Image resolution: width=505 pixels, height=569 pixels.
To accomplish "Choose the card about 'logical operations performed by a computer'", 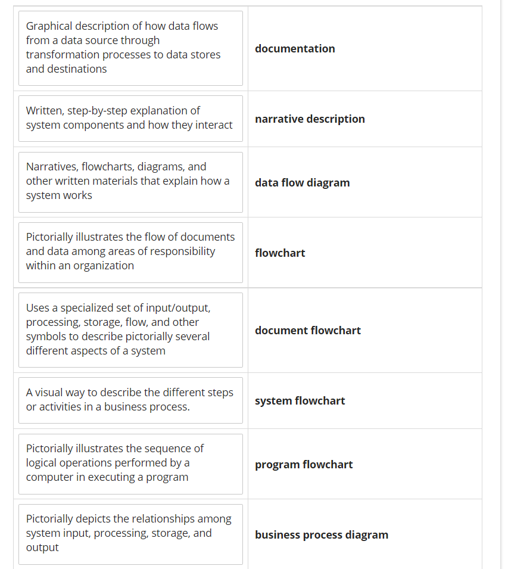I will [x=130, y=464].
